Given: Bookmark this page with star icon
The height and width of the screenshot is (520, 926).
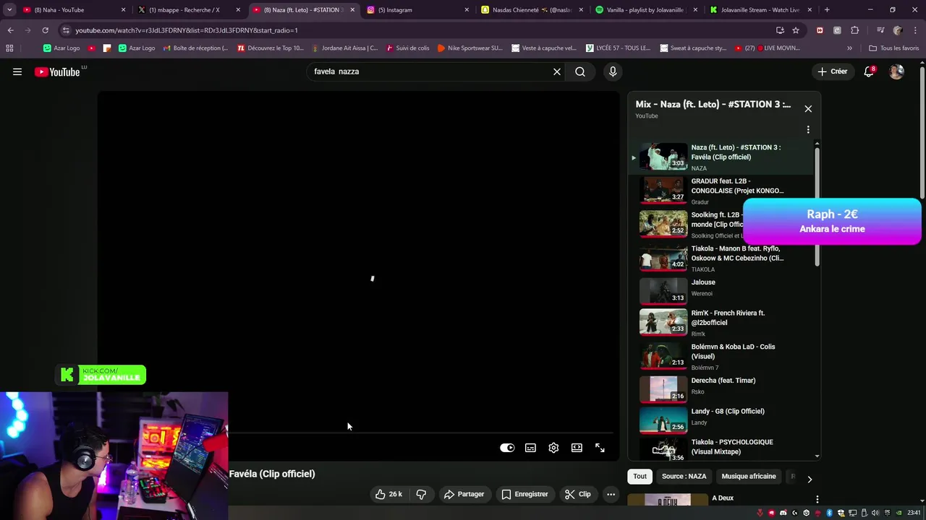Looking at the screenshot, I should (x=796, y=30).
